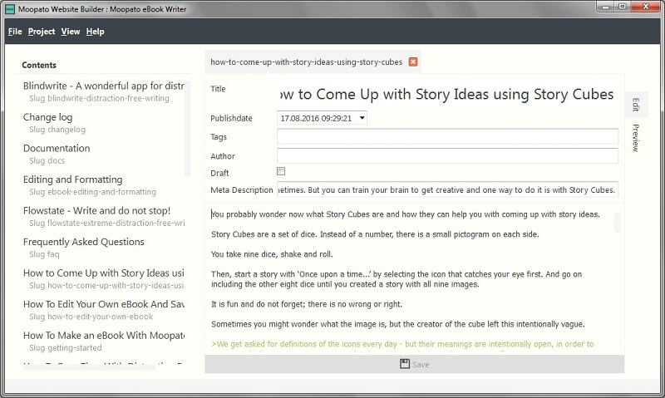Click the Contents panel scrollbar
665x398 pixels.
pos(187,130)
